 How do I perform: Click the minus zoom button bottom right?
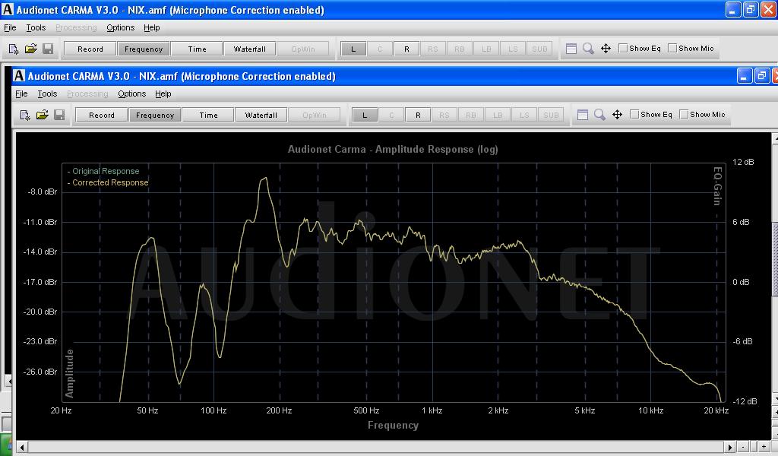[743, 447]
